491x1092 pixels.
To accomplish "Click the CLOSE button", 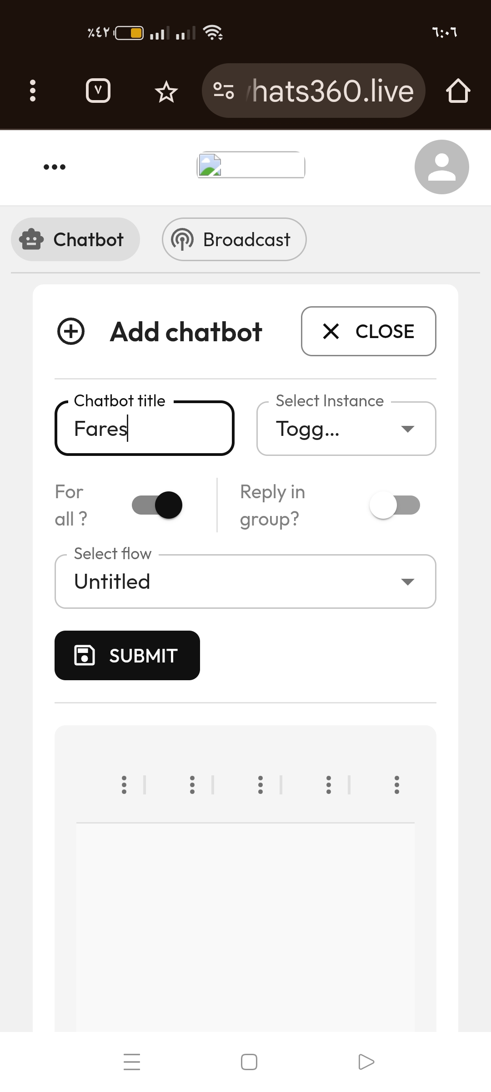I will (x=368, y=331).
